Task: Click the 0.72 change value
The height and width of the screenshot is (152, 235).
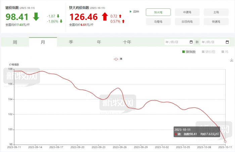Action: pos(114,16)
